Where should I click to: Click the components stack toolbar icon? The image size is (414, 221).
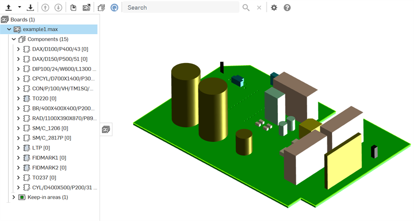(101, 8)
